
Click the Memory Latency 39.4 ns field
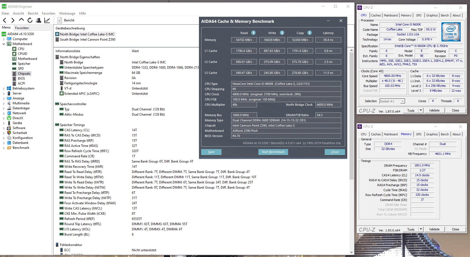click(328, 40)
